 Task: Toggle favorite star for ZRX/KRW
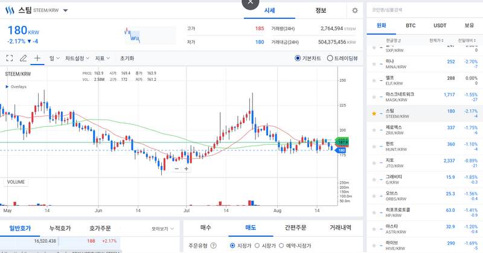click(x=374, y=130)
